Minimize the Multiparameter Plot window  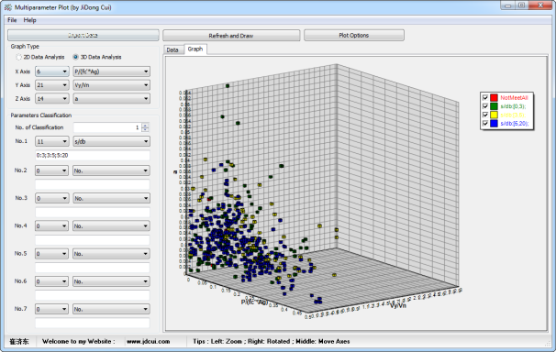(507, 5)
